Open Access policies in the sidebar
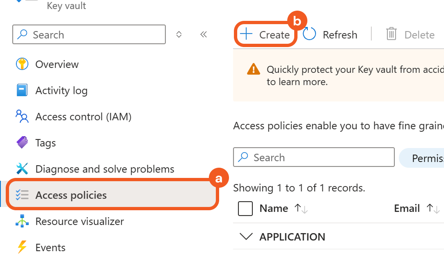Image resolution: width=444 pixels, height=254 pixels. click(71, 195)
